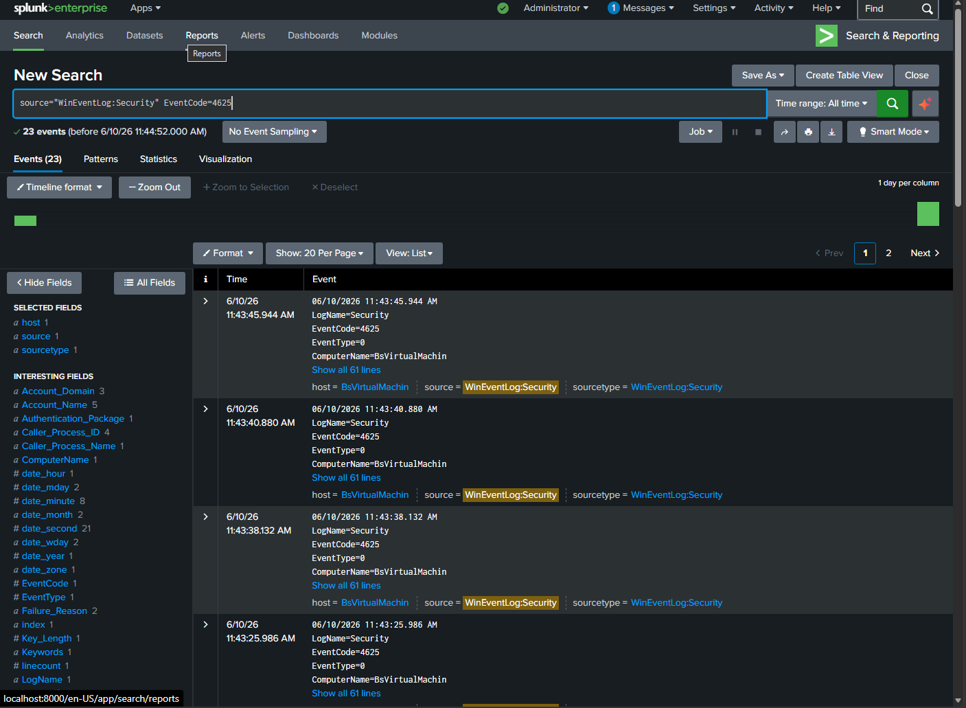
Task: Click the Hide Fields button
Action: 44,283
